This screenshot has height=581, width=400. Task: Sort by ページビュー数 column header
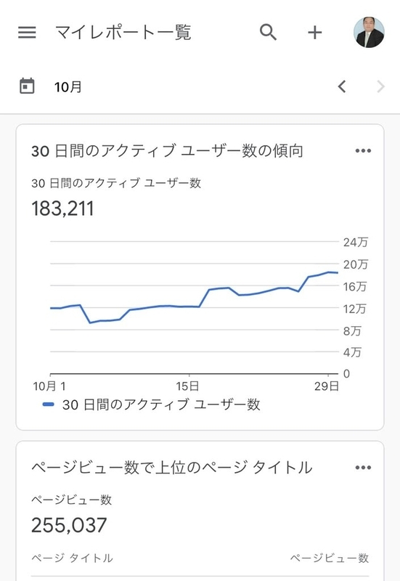pyautogui.click(x=330, y=558)
